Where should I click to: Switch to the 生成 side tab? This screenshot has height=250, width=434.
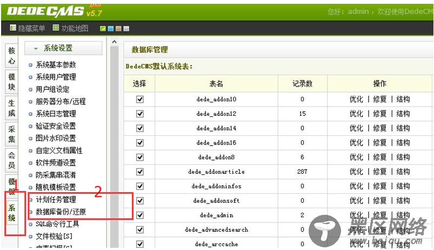coord(11,108)
